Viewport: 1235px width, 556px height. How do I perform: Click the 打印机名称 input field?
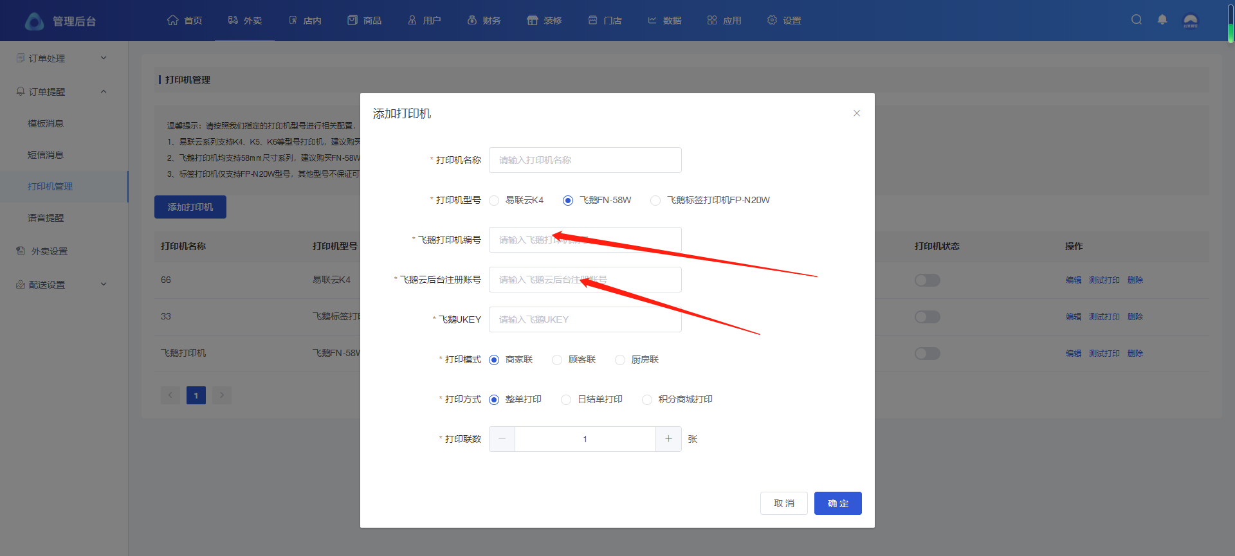[585, 160]
